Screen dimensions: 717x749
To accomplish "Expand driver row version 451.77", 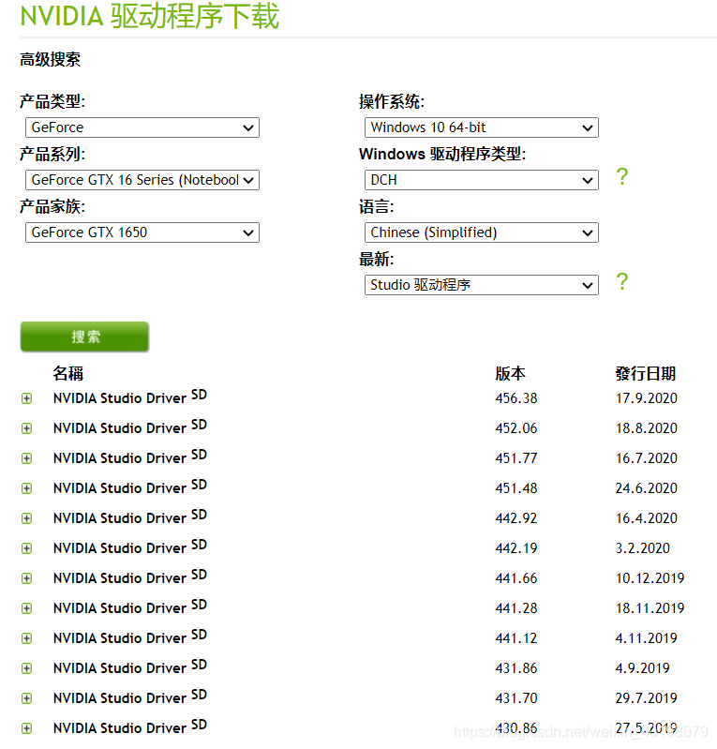I will tap(27, 458).
